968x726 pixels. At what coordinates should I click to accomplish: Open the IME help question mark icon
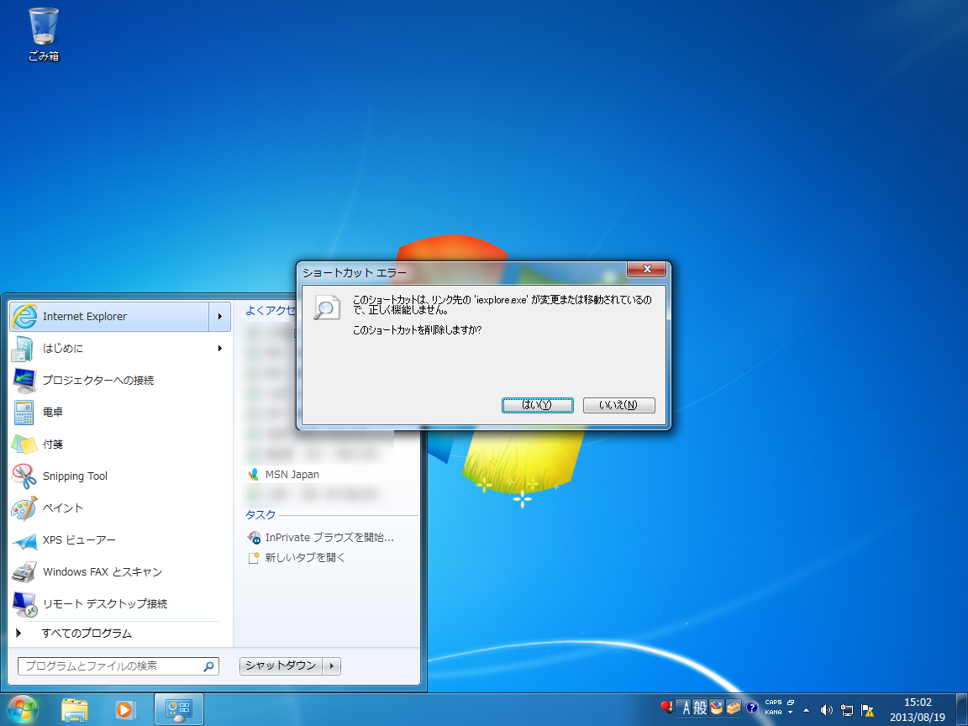(x=752, y=708)
